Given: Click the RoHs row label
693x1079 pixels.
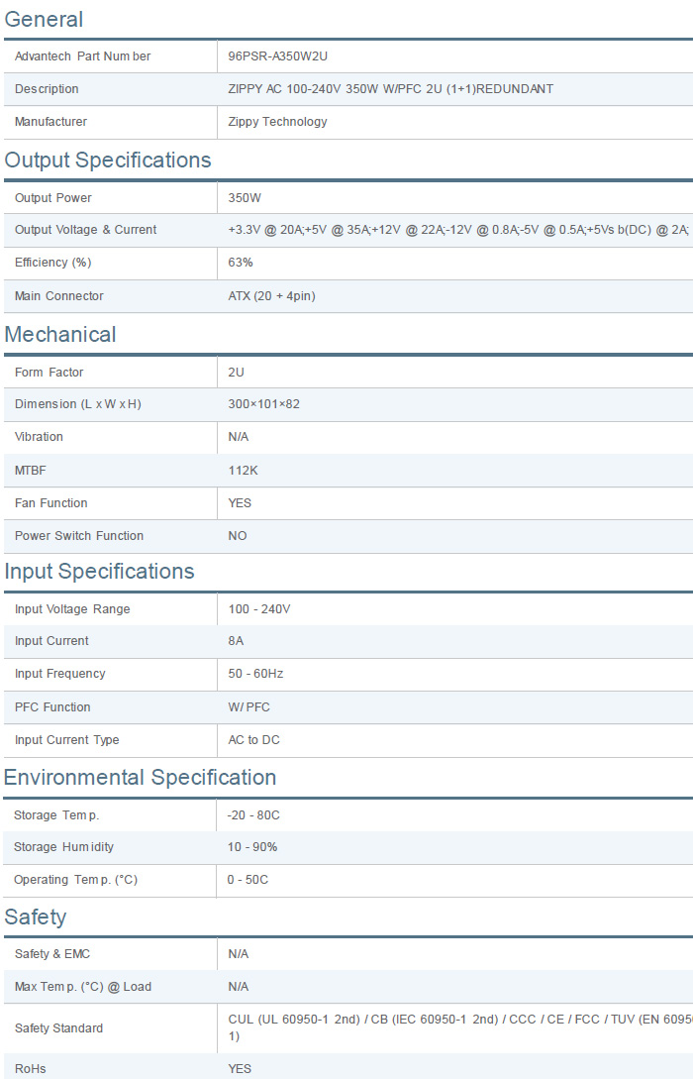Looking at the screenshot, I should point(30,1069).
